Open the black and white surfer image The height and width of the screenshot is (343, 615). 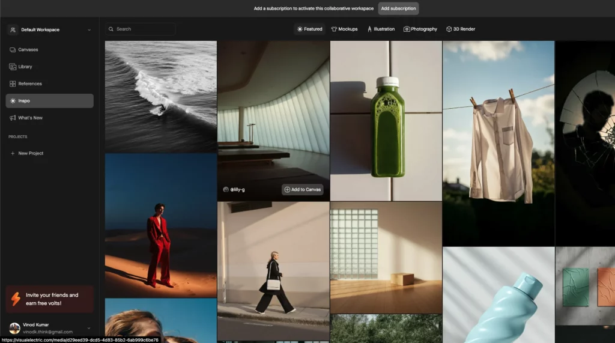[161, 97]
